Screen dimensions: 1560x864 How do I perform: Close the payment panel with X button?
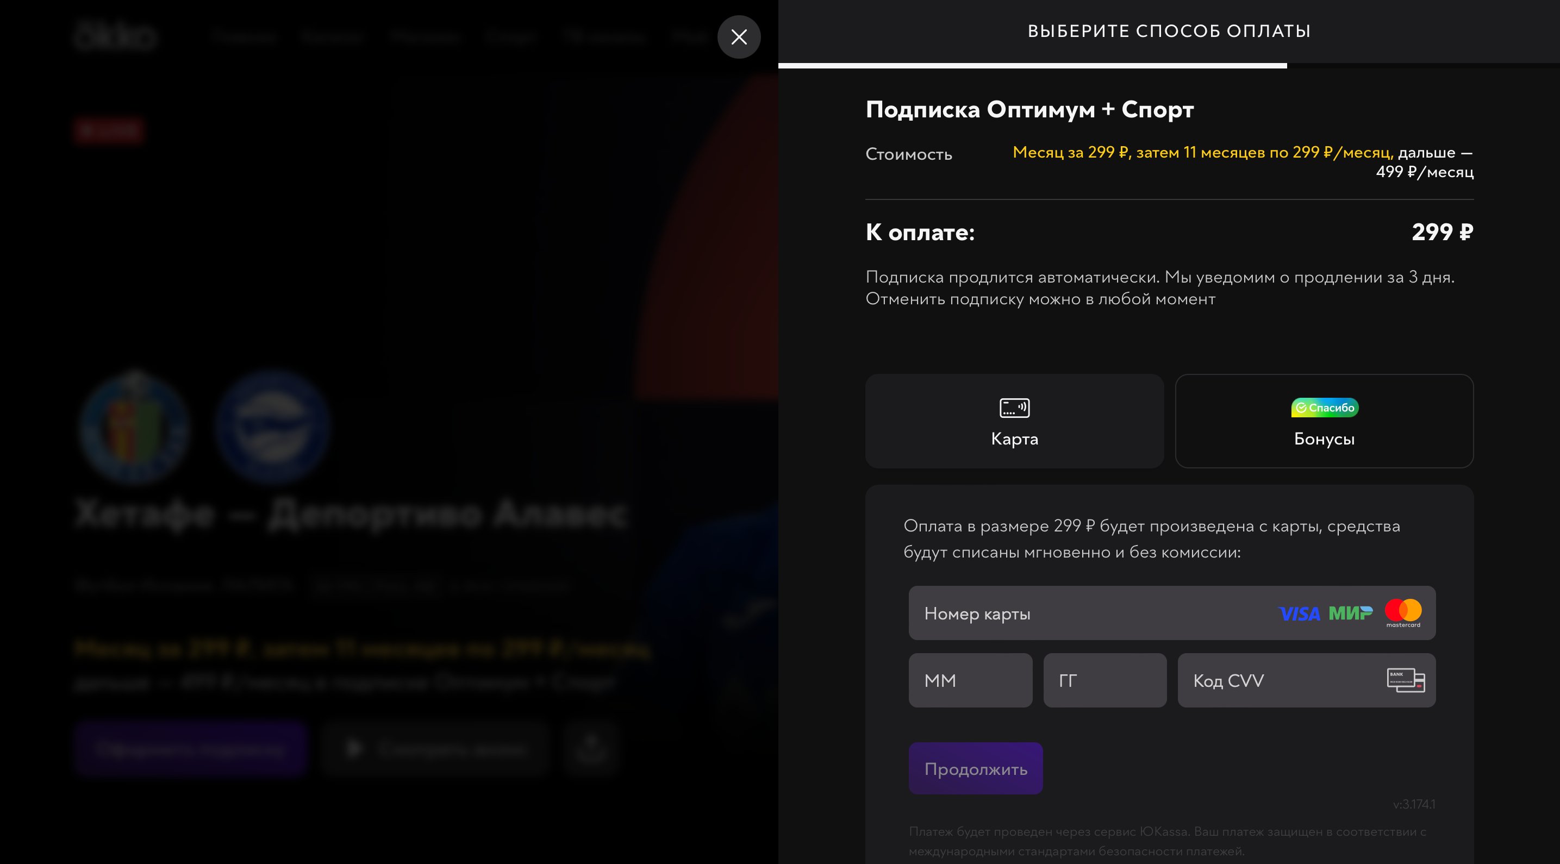pyautogui.click(x=738, y=37)
